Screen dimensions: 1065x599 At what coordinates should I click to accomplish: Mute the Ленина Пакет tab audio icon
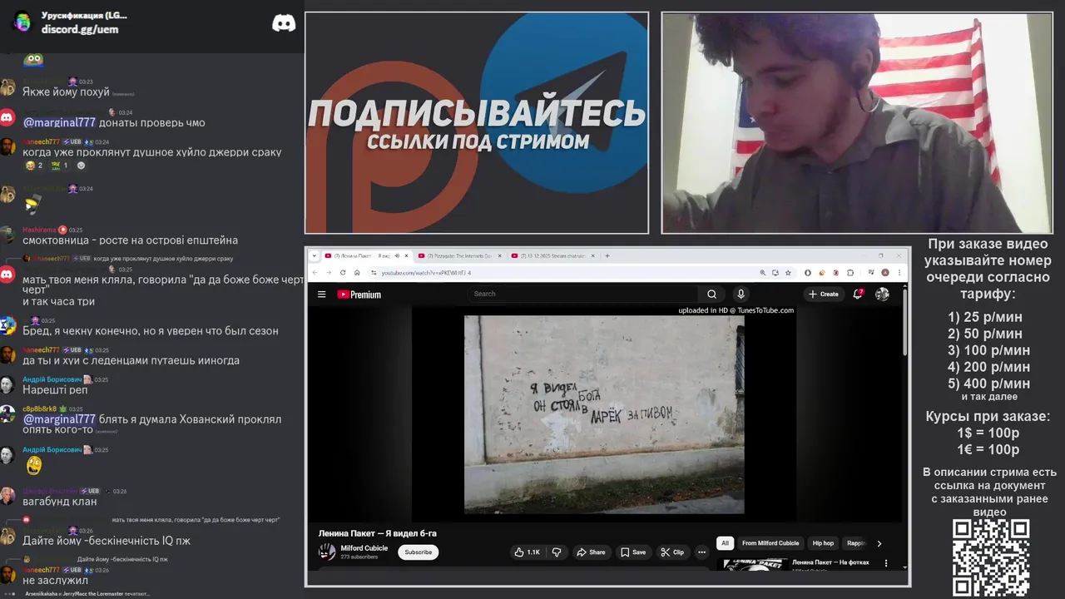coord(397,255)
